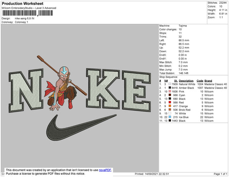Click the 'Colorway 1' value

tap(21, 22)
